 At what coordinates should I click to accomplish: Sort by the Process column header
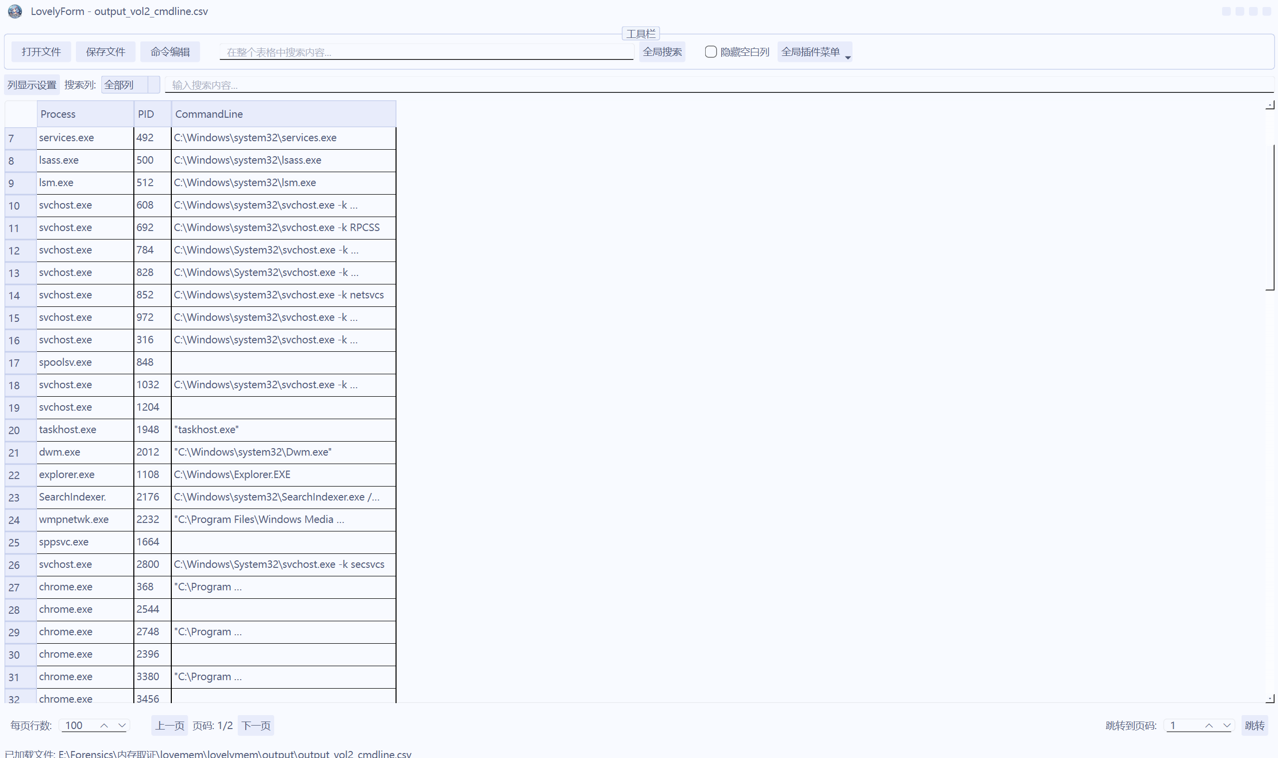[85, 114]
